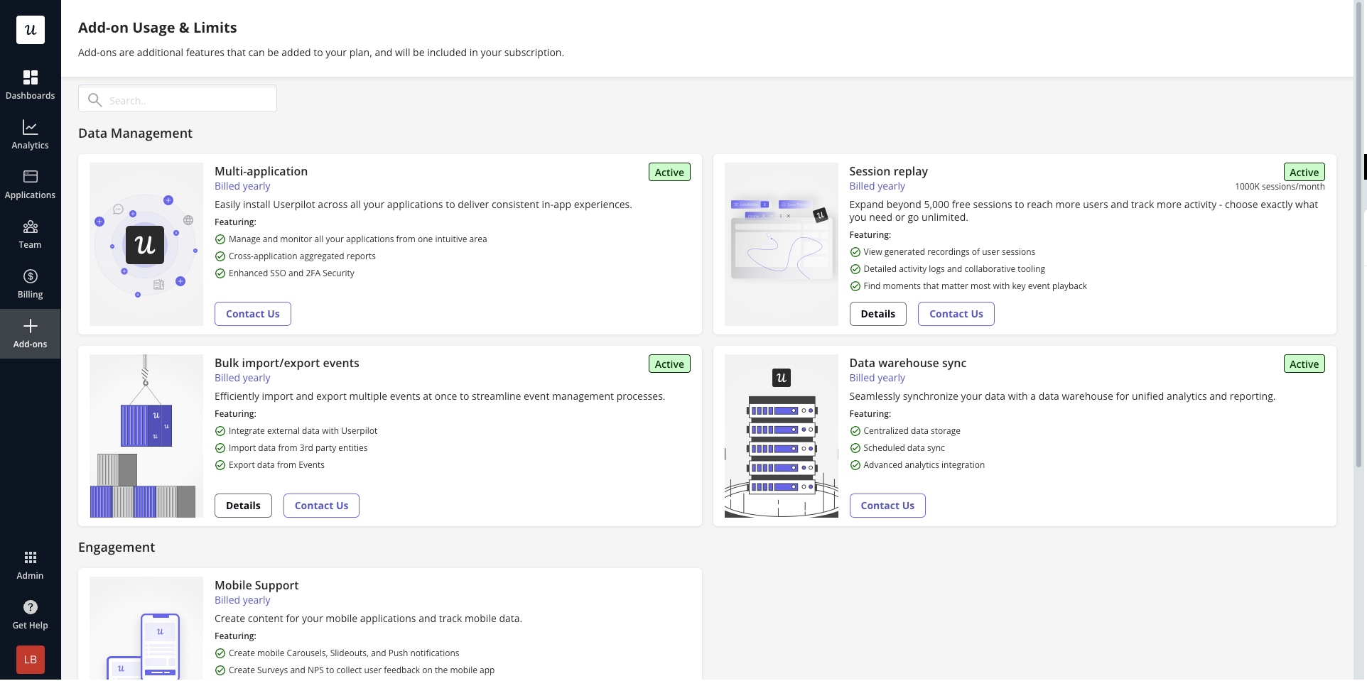Click the Active badge on Data warehouse sync
Viewport: 1367px width, 681px height.
1304,364
